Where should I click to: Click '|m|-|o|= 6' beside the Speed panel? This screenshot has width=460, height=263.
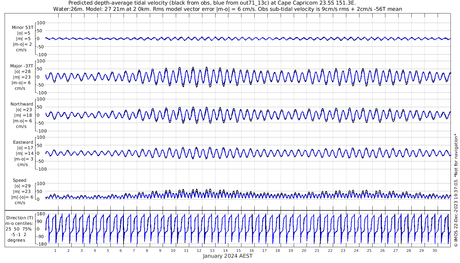(23, 197)
